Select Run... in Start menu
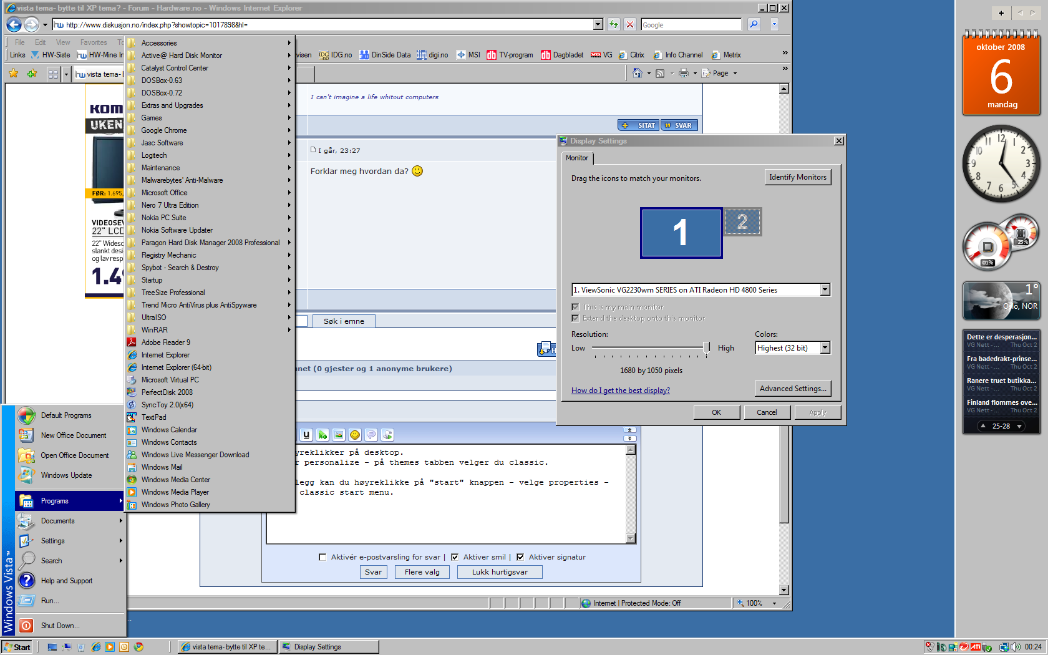This screenshot has height=655, width=1048. [70, 601]
